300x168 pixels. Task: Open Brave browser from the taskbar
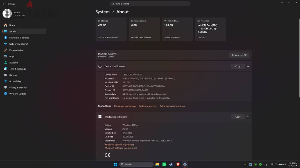178,164
